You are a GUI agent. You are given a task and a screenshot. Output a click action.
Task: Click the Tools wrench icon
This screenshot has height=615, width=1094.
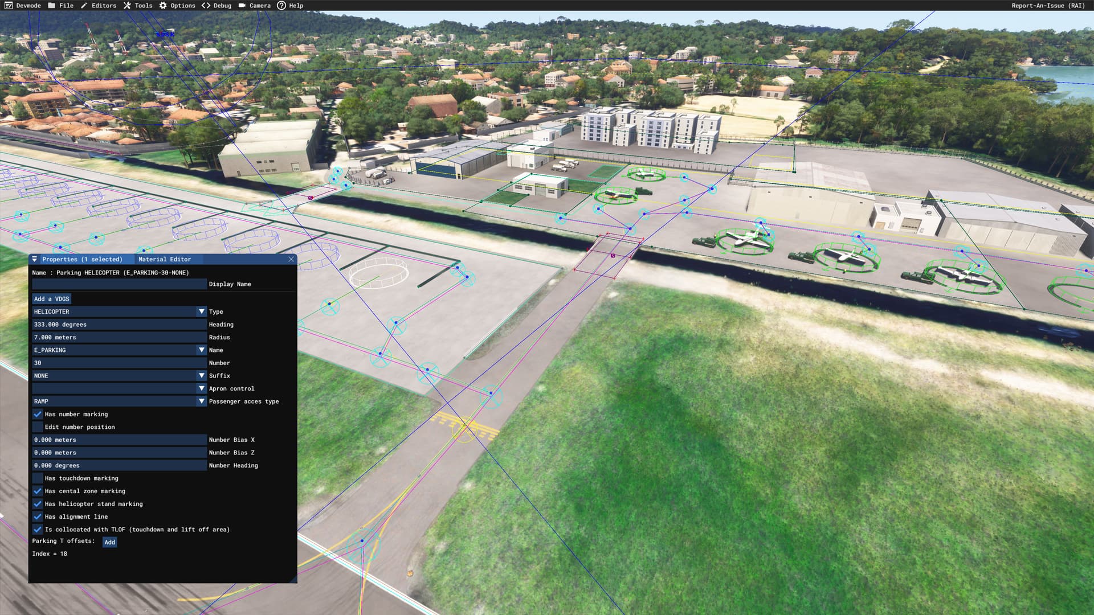[127, 5]
